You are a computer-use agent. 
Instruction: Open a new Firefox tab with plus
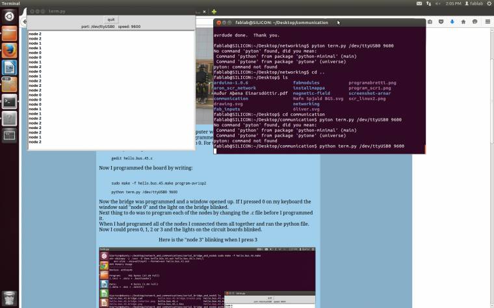tap(214, 12)
